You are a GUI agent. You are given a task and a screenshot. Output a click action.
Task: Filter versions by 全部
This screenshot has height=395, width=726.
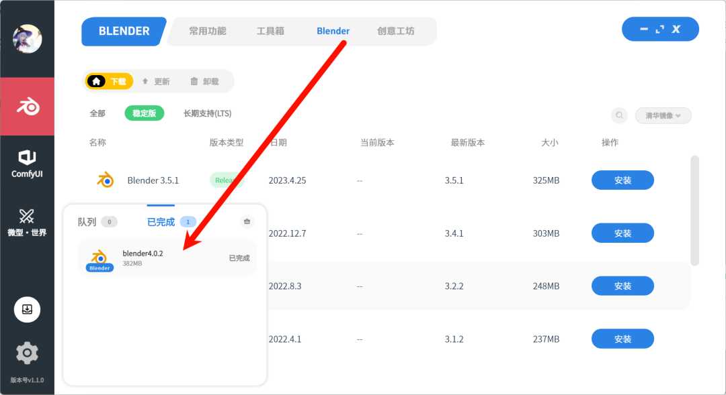click(x=97, y=113)
